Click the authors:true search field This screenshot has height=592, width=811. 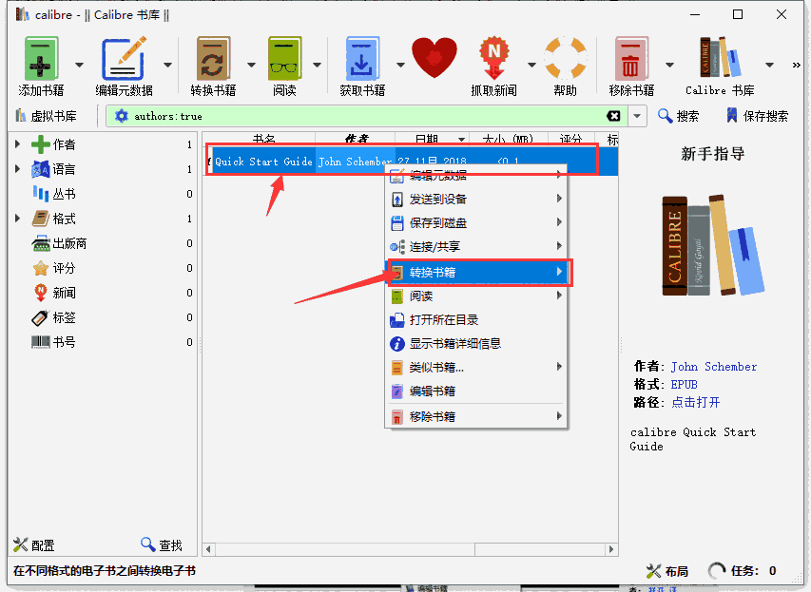coord(367,116)
